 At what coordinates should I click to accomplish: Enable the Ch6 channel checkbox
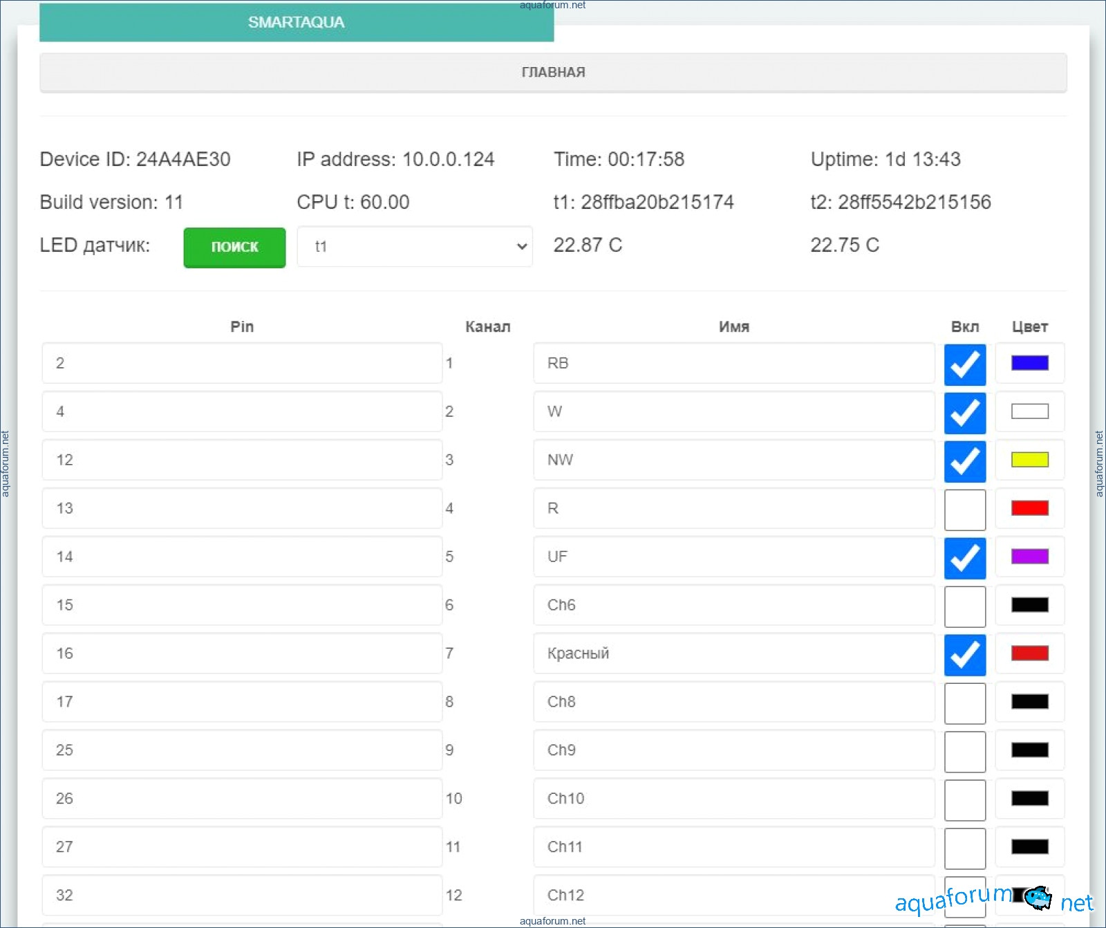[x=964, y=606]
